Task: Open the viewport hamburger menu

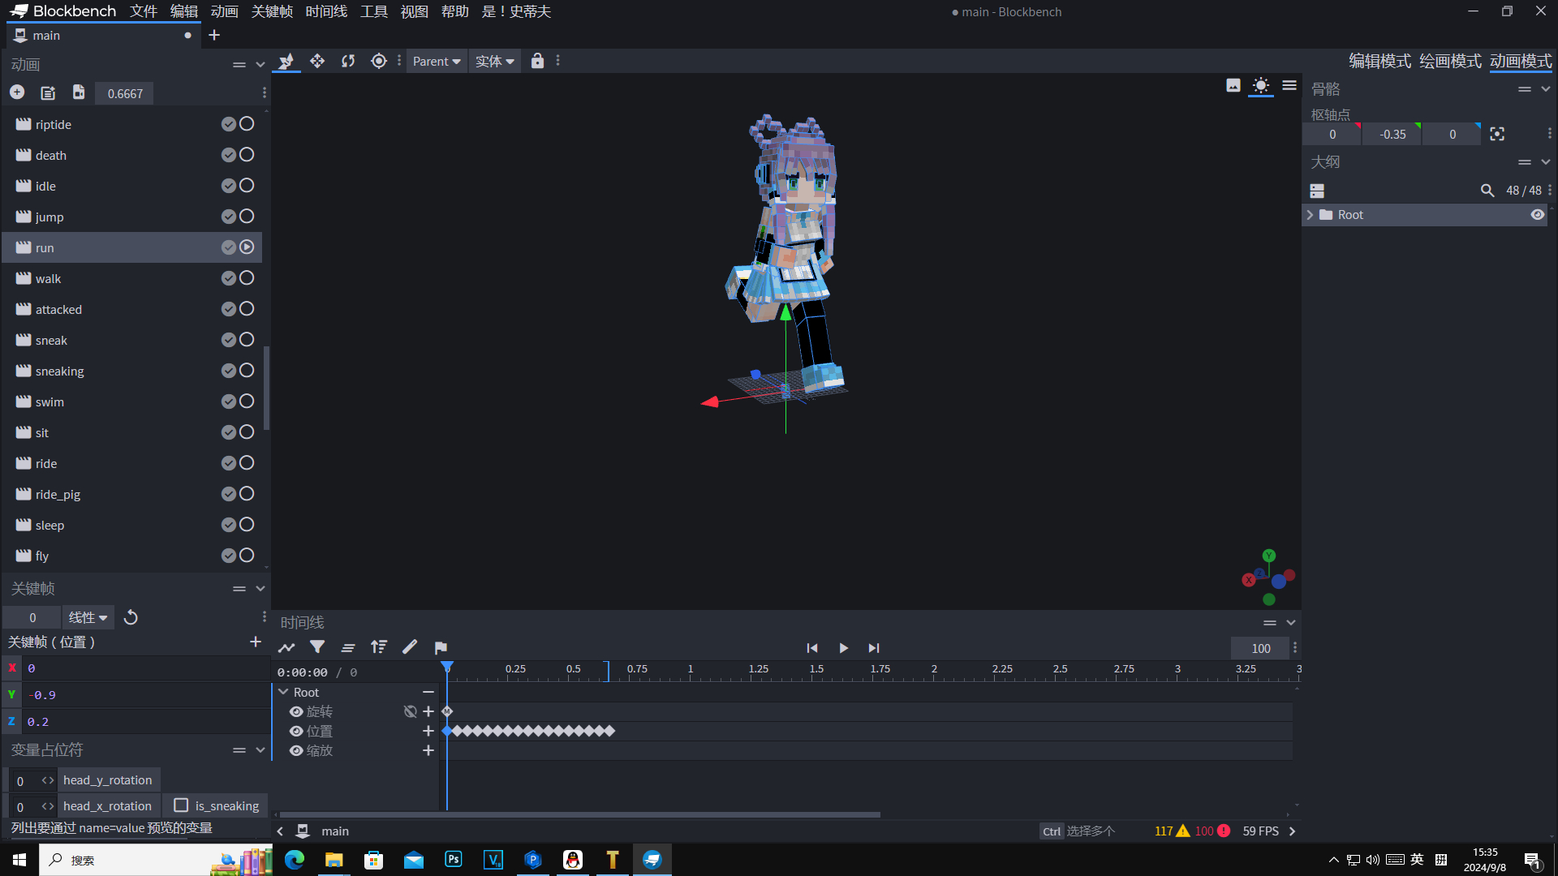Action: [1289, 85]
